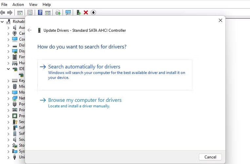Select the Display adapters icon
The height and width of the screenshot is (164, 250).
(15, 51)
